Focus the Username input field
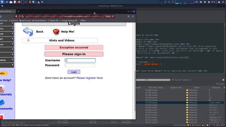Screen dimensions: 226x127 coord(80,60)
